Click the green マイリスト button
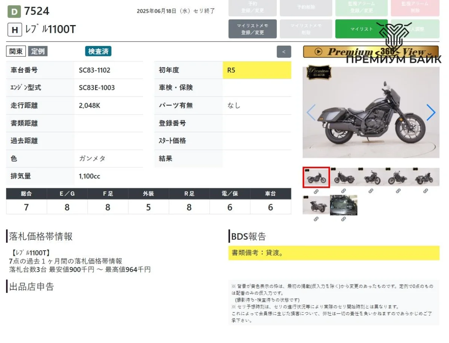449x343 pixels. pos(361,29)
